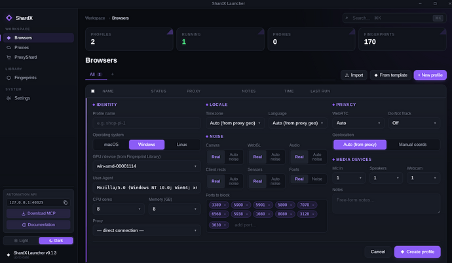Open the Language dropdown

pyautogui.click(x=298, y=123)
